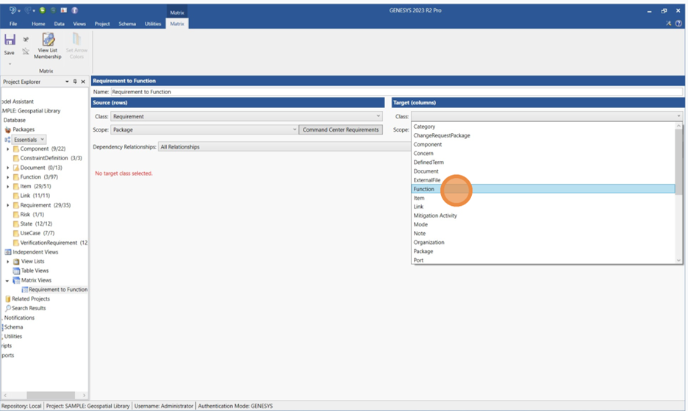Click the unpin icon below the pin icon
The image size is (688, 411).
pos(26,51)
